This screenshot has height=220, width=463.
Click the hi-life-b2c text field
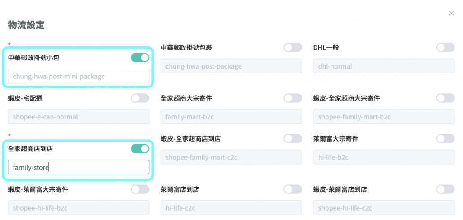point(384,157)
